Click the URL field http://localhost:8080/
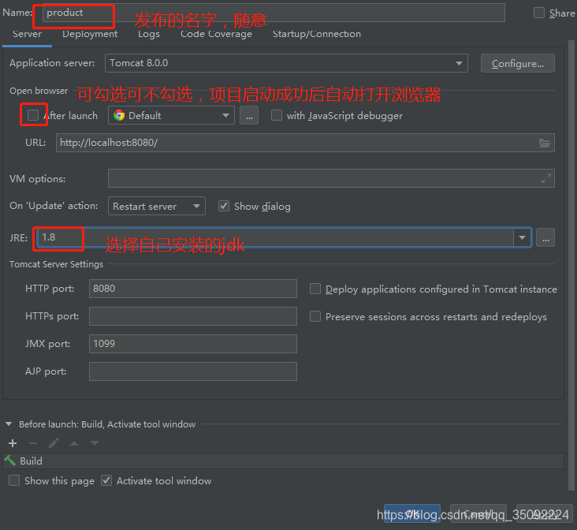Image resolution: width=577 pixels, height=530 pixels. tap(305, 143)
